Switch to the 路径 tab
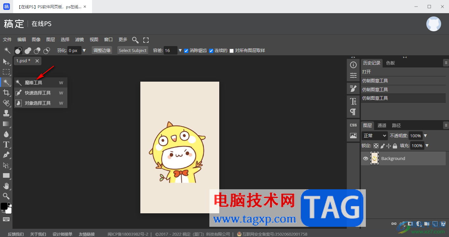 click(396, 125)
